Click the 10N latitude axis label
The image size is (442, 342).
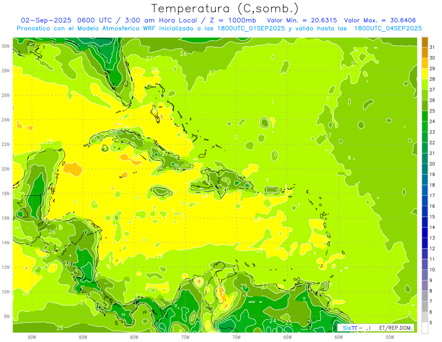point(6,292)
